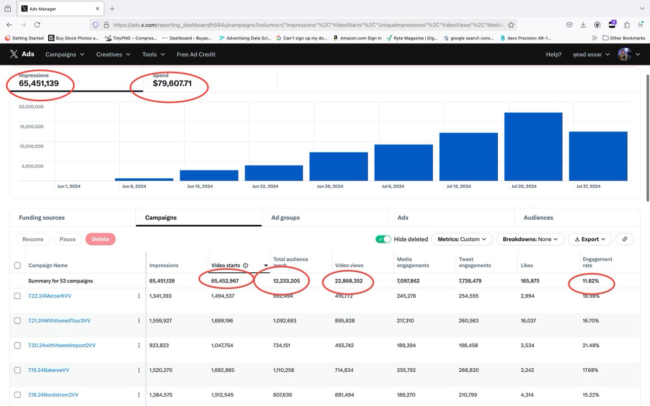
Task: Open options menu for 7.20.24withitweedrepost2VV
Action: click(x=139, y=345)
